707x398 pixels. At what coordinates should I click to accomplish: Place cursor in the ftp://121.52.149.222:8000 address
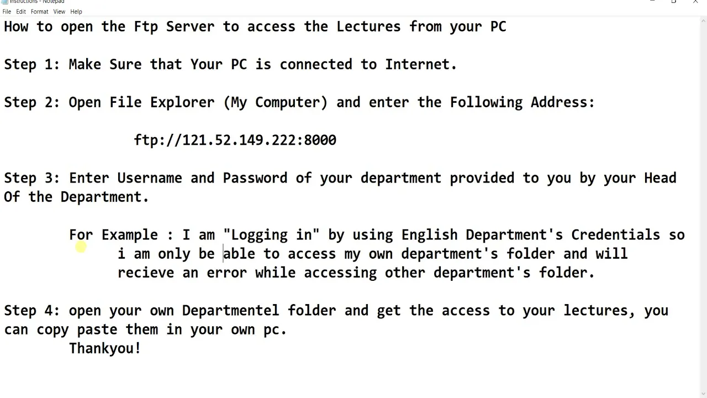coord(235,140)
